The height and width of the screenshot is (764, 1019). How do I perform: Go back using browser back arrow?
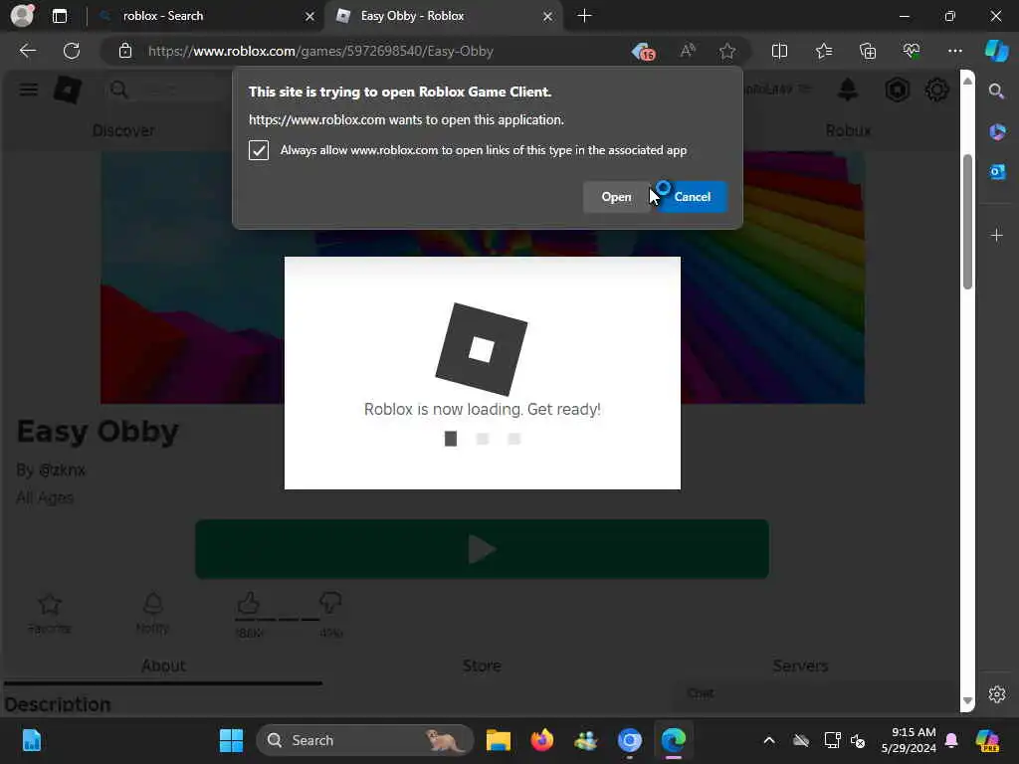click(27, 51)
